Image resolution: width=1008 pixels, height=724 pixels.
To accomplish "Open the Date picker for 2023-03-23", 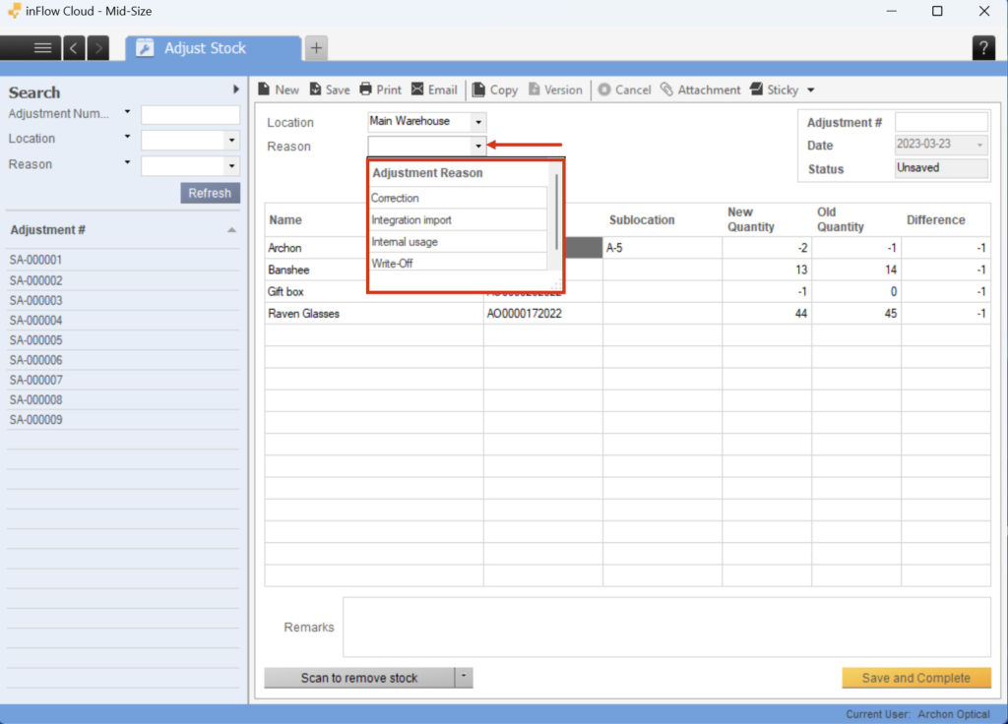I will point(978,144).
